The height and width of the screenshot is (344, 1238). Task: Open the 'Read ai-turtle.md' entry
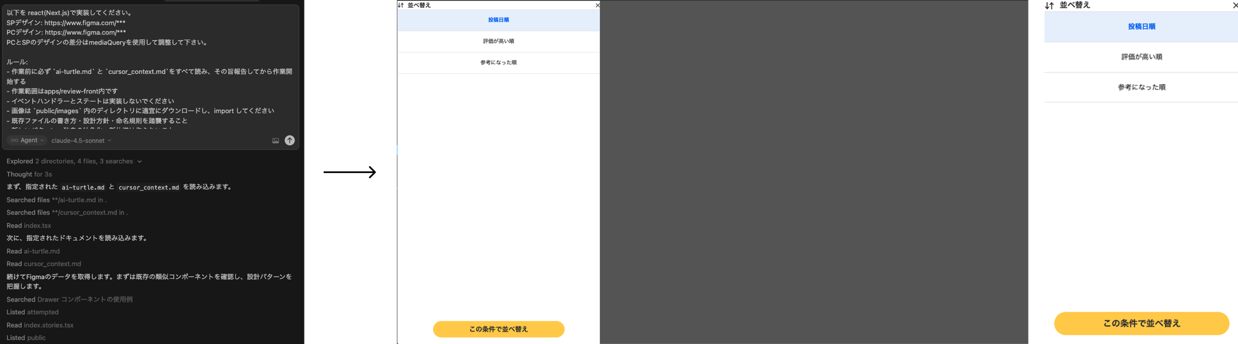[33, 251]
